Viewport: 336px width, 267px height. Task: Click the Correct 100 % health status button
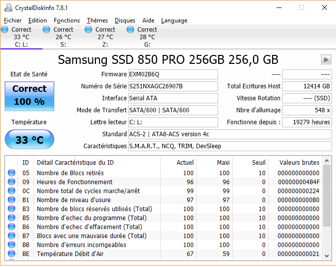point(29,96)
